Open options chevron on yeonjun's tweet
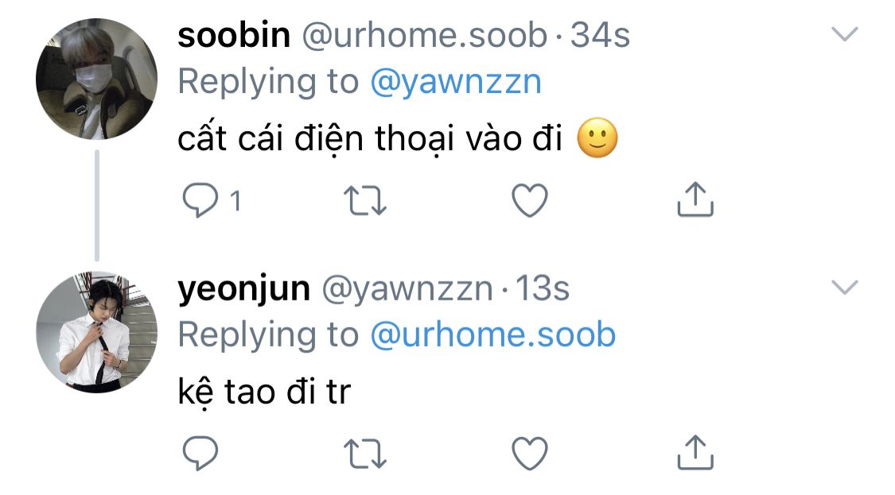This screenshot has width=895, height=495. pyautogui.click(x=845, y=287)
